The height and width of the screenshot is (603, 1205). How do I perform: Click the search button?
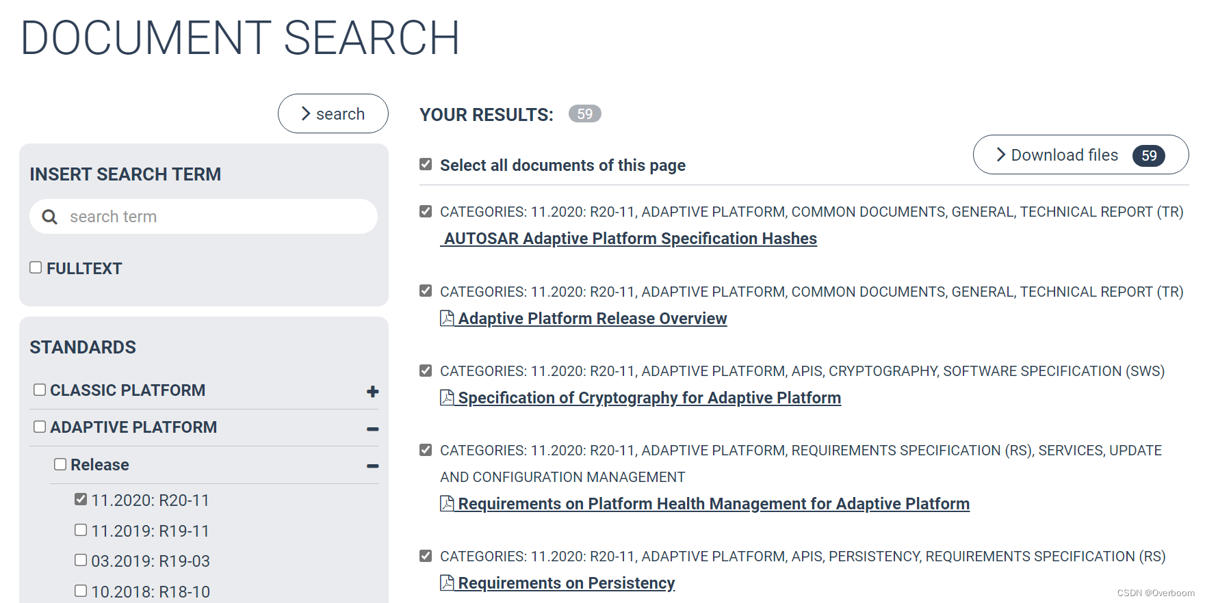333,113
